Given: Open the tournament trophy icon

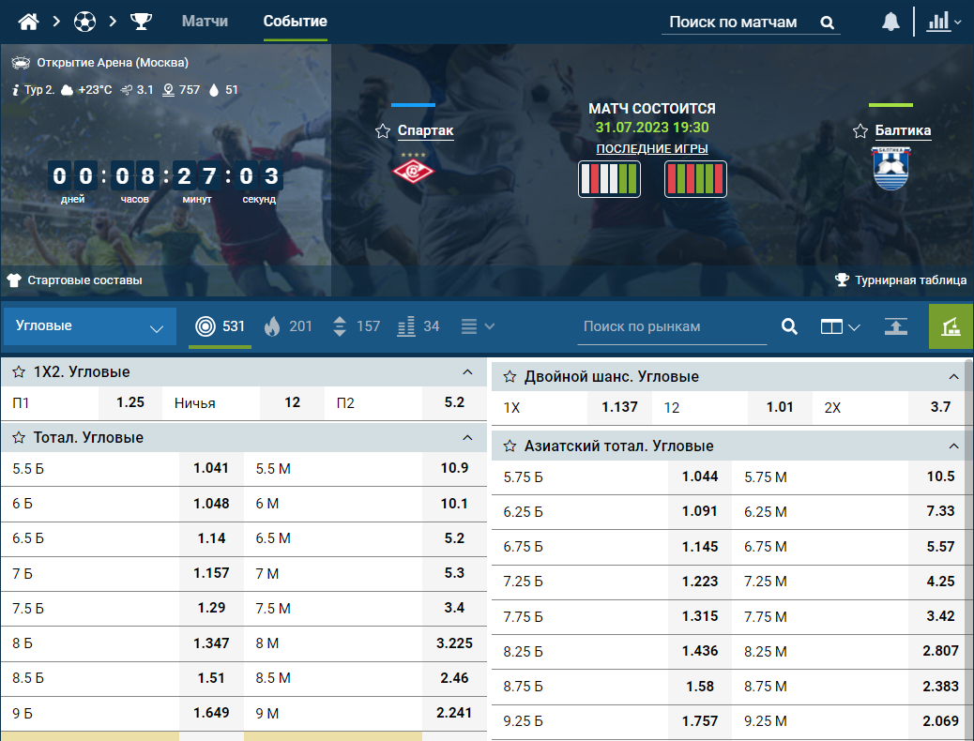Looking at the screenshot, I should pyautogui.click(x=141, y=22).
